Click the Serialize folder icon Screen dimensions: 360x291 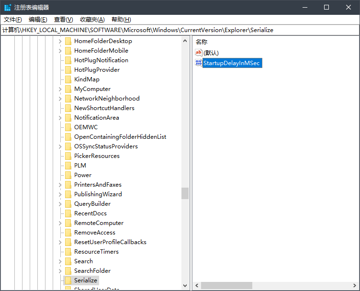(x=68, y=280)
